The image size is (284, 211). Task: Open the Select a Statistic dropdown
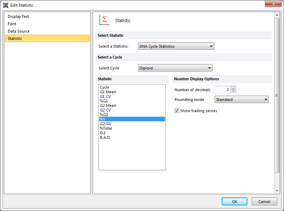(x=176, y=46)
